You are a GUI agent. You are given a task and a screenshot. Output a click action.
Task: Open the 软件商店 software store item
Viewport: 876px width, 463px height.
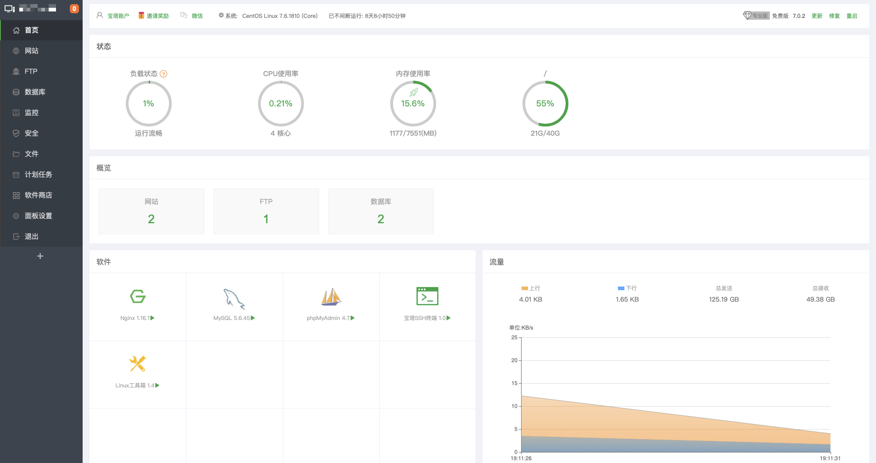click(41, 195)
